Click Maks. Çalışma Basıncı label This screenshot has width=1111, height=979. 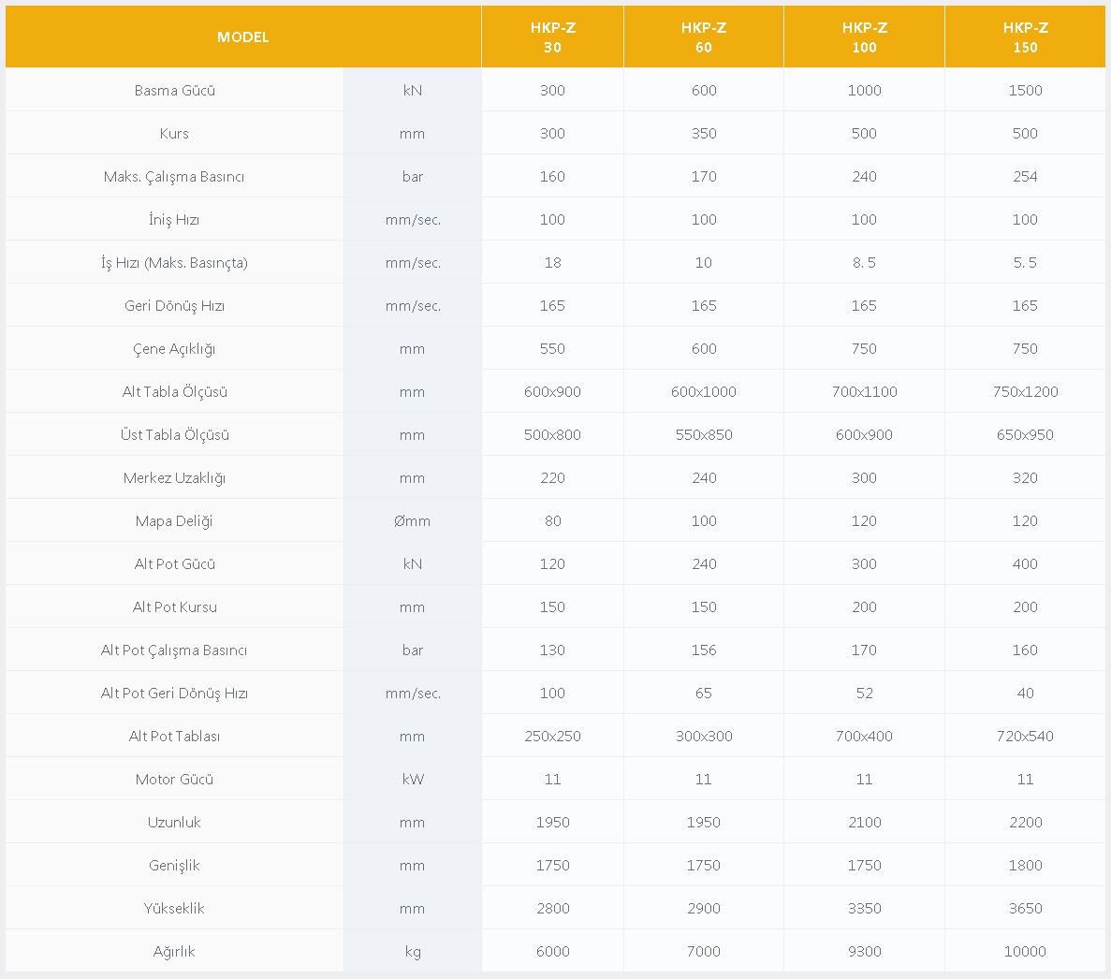click(174, 176)
